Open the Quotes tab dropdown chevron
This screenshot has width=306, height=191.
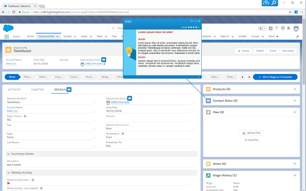pyautogui.click(x=75, y=36)
